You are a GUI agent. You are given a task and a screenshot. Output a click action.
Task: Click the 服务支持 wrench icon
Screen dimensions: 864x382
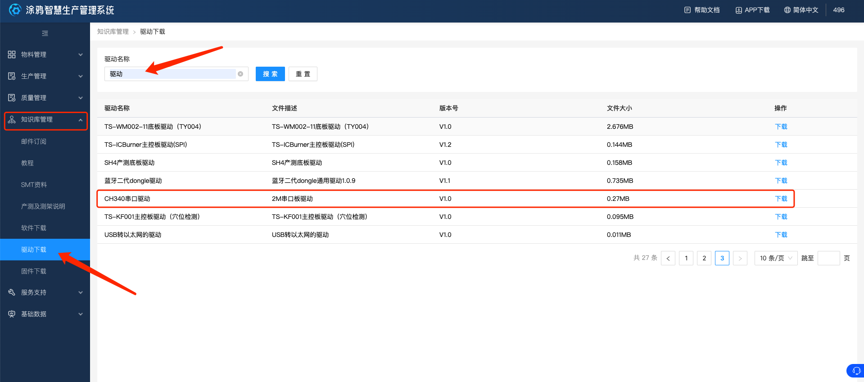pyautogui.click(x=12, y=292)
